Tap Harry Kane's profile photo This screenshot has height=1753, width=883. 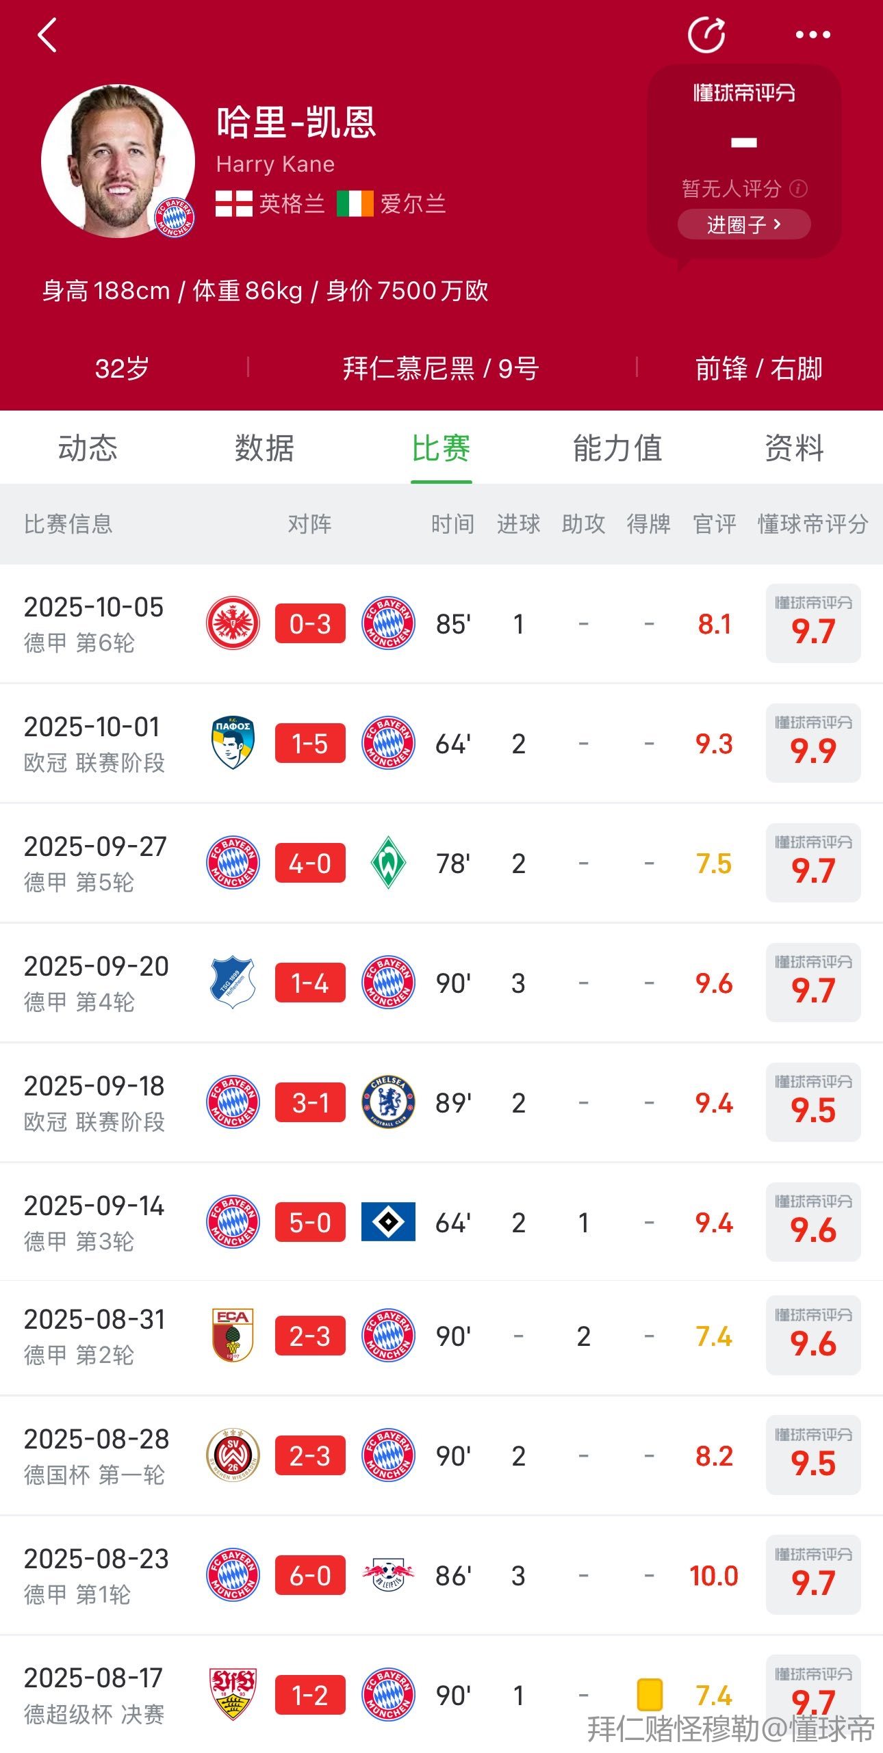[x=118, y=161]
